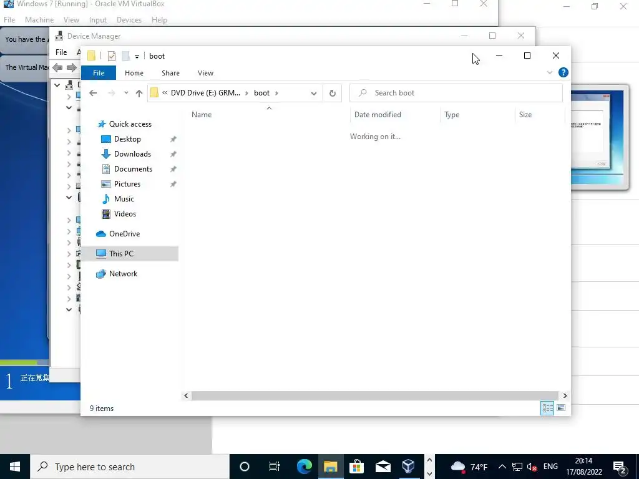Screen dimensions: 639x479
Task: Go back using the Explorer back arrow
Action: coord(93,93)
